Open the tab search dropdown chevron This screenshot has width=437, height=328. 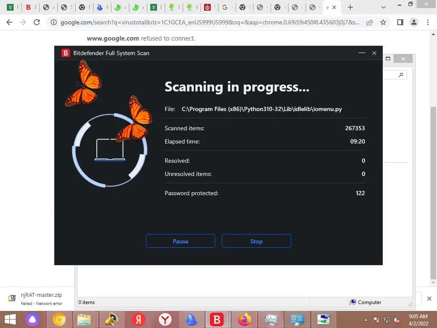pyautogui.click(x=384, y=8)
